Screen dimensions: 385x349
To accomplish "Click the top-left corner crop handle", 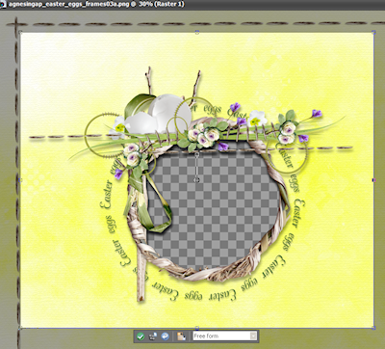I will click(x=20, y=32).
